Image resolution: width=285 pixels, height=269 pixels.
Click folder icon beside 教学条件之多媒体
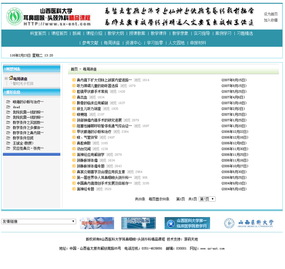click(x=8, y=127)
